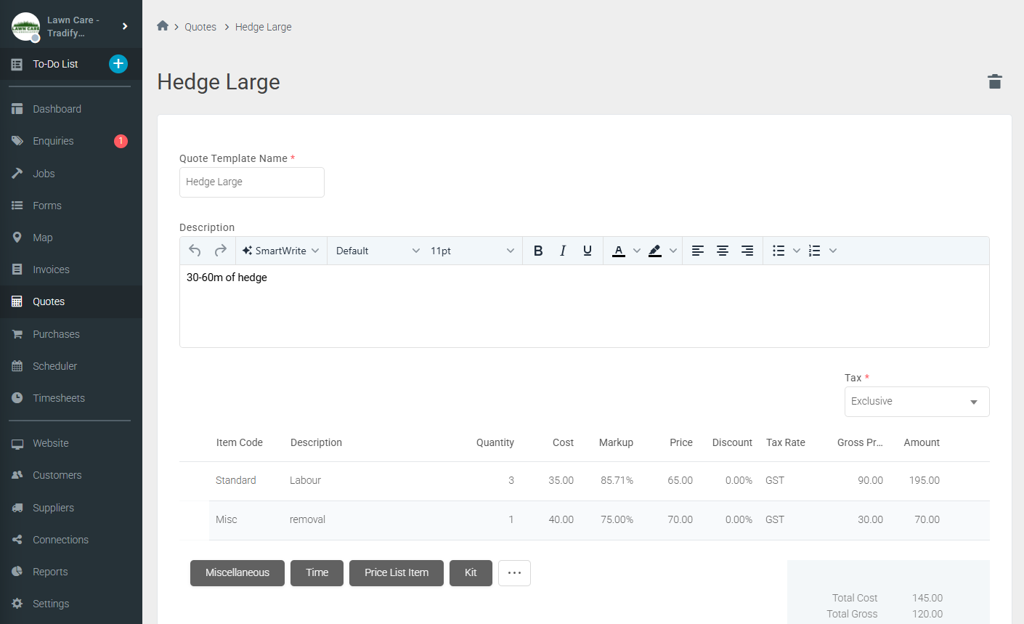Click the home breadcrumb icon
This screenshot has height=624, width=1024.
(x=163, y=26)
